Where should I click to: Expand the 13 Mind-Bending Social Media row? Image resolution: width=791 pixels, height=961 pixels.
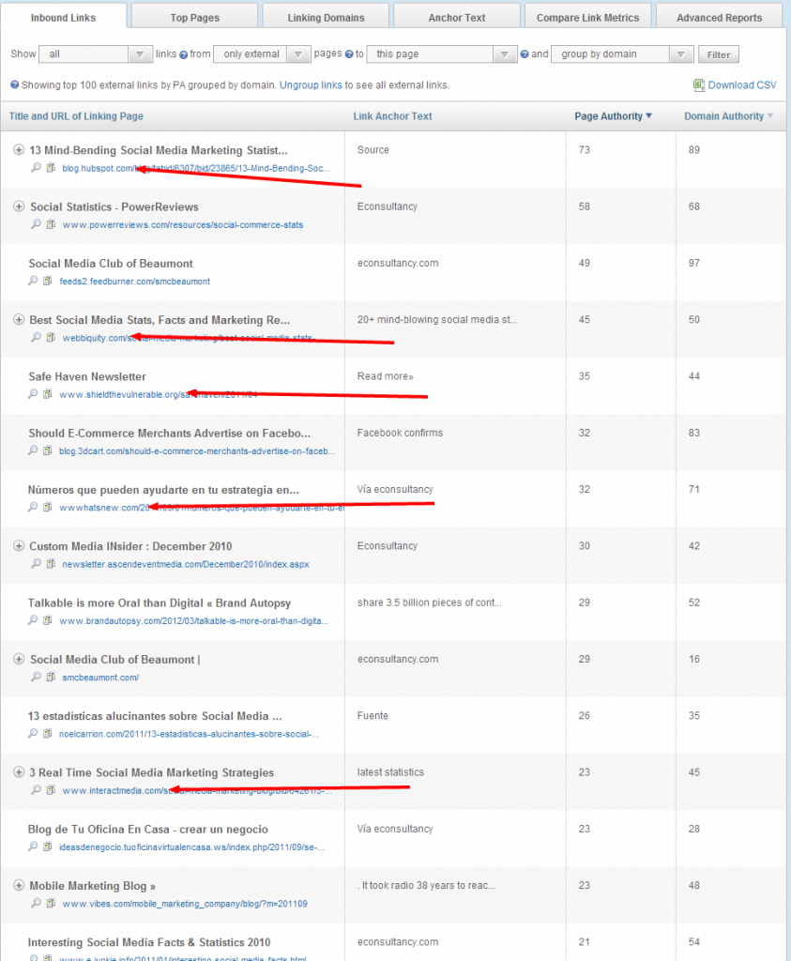[x=18, y=150]
